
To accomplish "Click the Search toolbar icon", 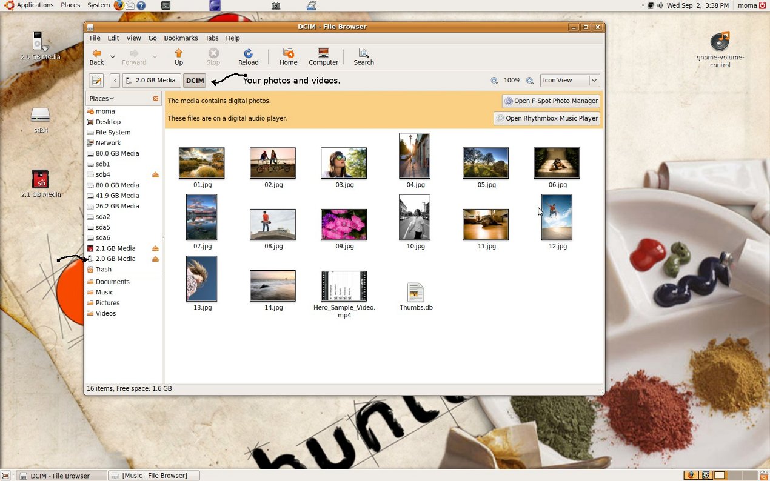I will tap(363, 57).
